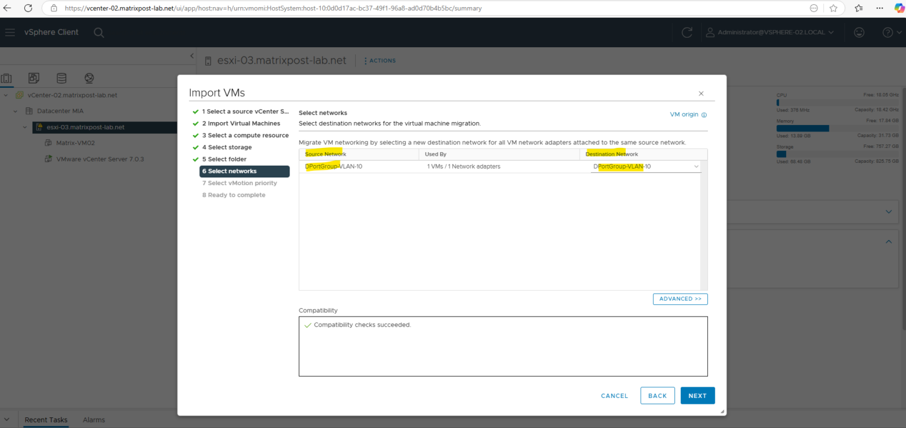Open the feedback smiley icon
This screenshot has height=428, width=906.
pos(859,32)
